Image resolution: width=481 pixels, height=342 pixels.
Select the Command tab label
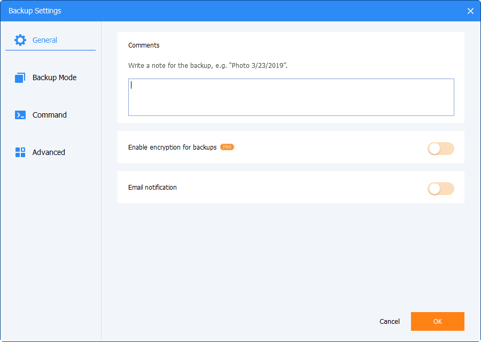coord(50,115)
